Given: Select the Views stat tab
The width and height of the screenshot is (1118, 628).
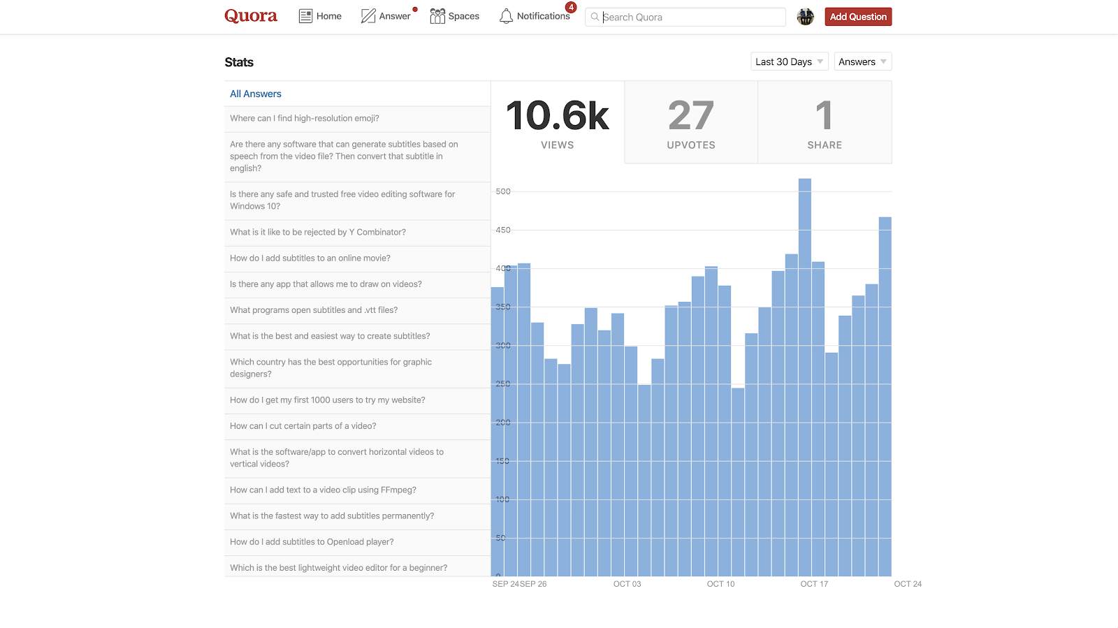Looking at the screenshot, I should (x=558, y=122).
